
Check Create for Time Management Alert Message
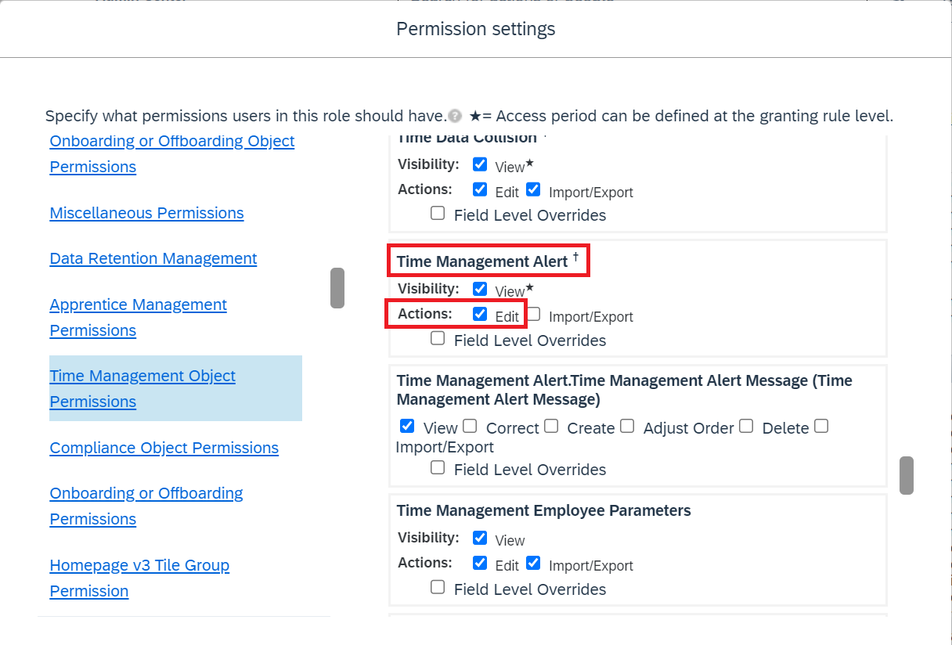551,426
